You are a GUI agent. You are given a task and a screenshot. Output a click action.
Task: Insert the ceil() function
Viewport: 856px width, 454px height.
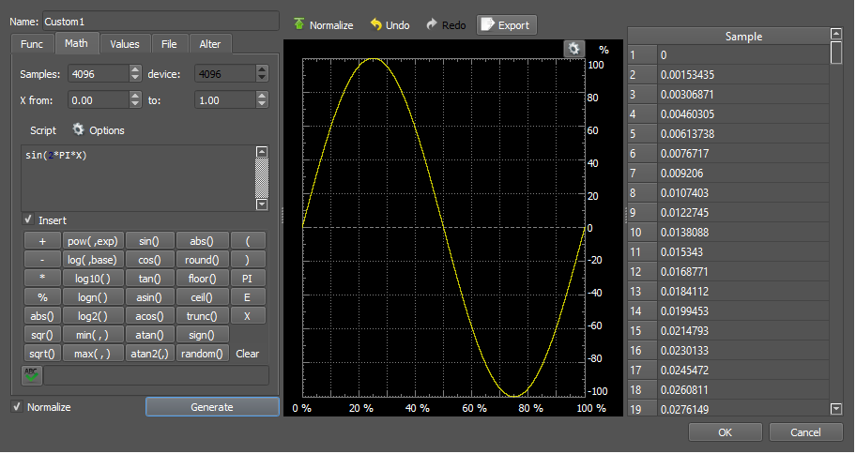tap(202, 297)
